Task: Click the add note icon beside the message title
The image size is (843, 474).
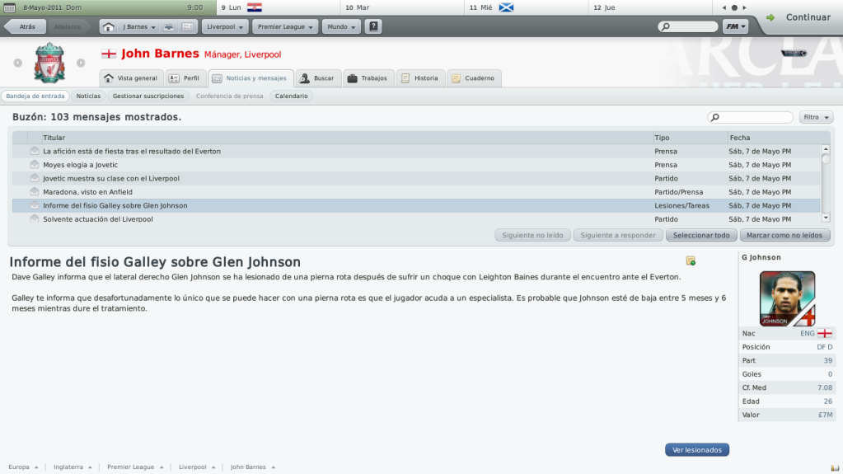Action: (691, 261)
